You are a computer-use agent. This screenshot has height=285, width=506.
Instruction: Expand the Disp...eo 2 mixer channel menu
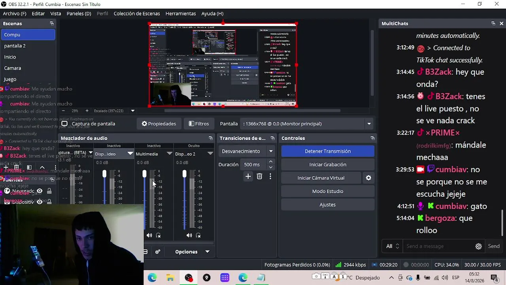click(210, 154)
